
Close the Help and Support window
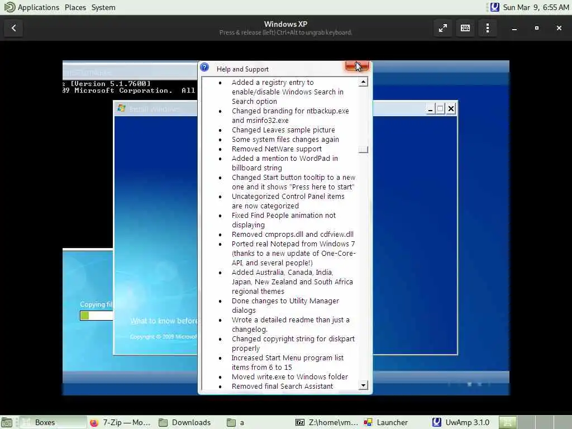pyautogui.click(x=357, y=66)
